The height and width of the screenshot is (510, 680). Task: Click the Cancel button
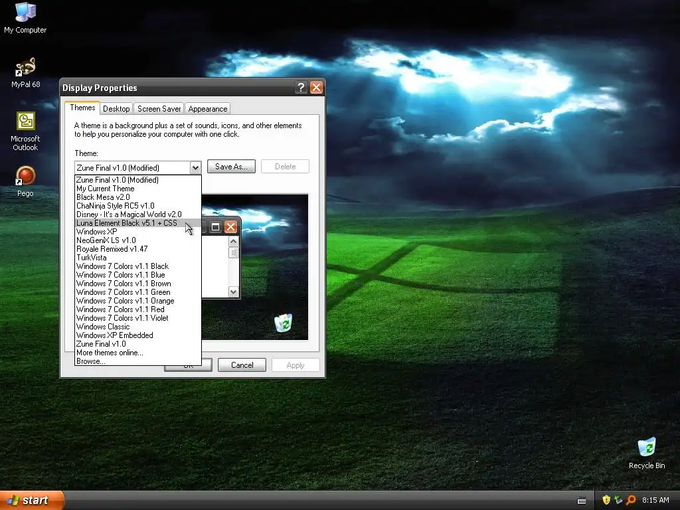(x=242, y=365)
